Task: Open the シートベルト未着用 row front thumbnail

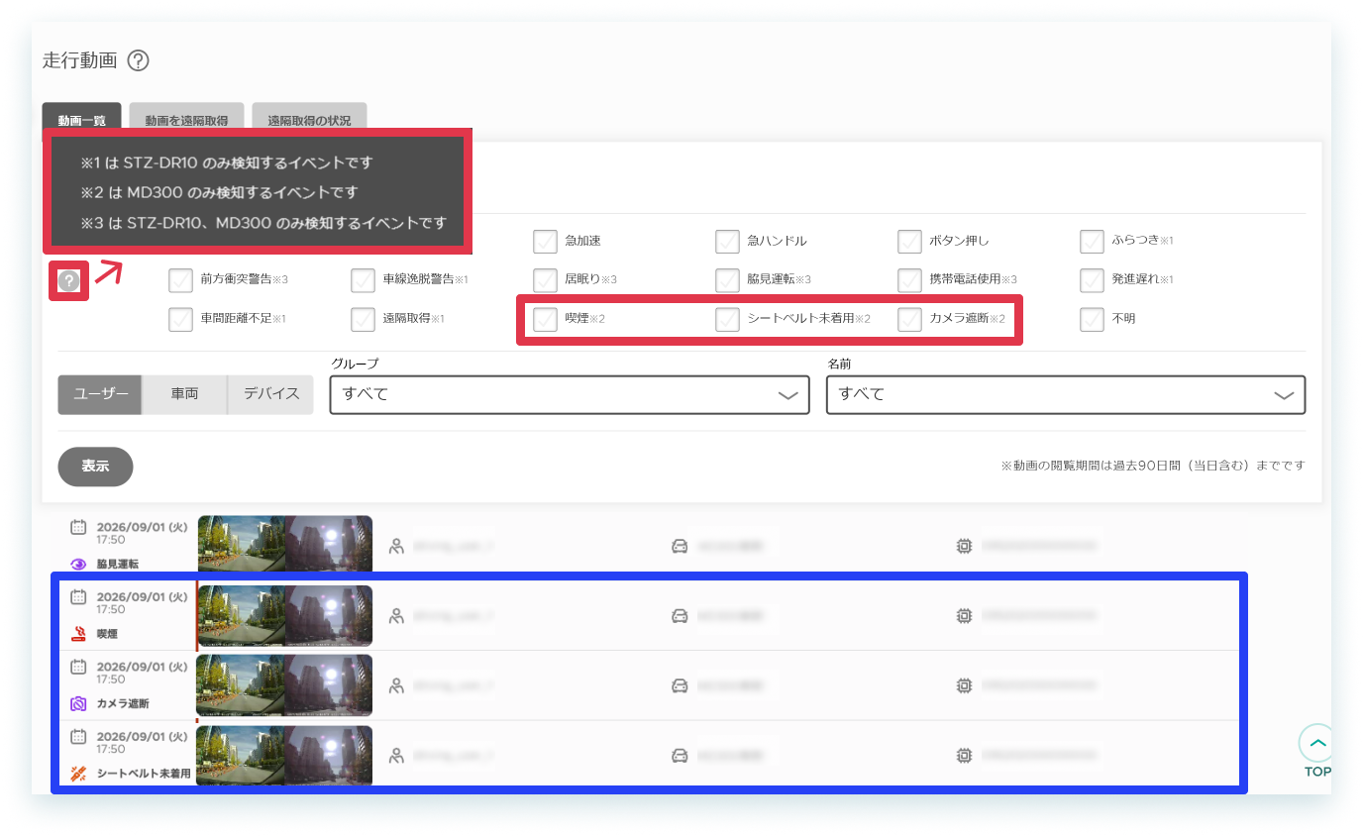Action: coord(242,755)
